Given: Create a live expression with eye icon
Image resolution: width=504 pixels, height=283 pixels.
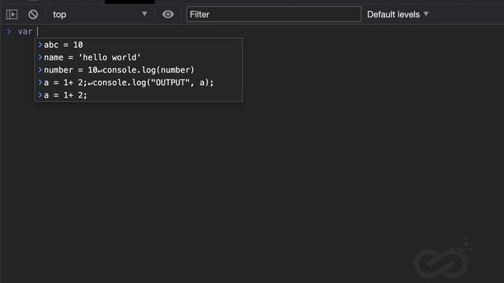Looking at the screenshot, I should (x=168, y=14).
